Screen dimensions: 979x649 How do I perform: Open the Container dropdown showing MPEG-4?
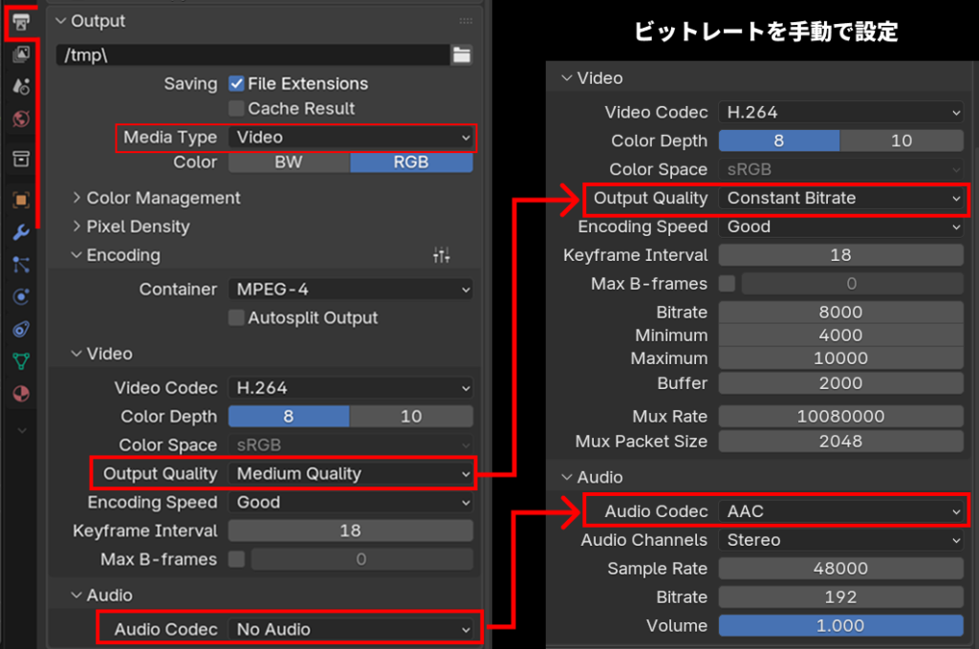(x=350, y=289)
